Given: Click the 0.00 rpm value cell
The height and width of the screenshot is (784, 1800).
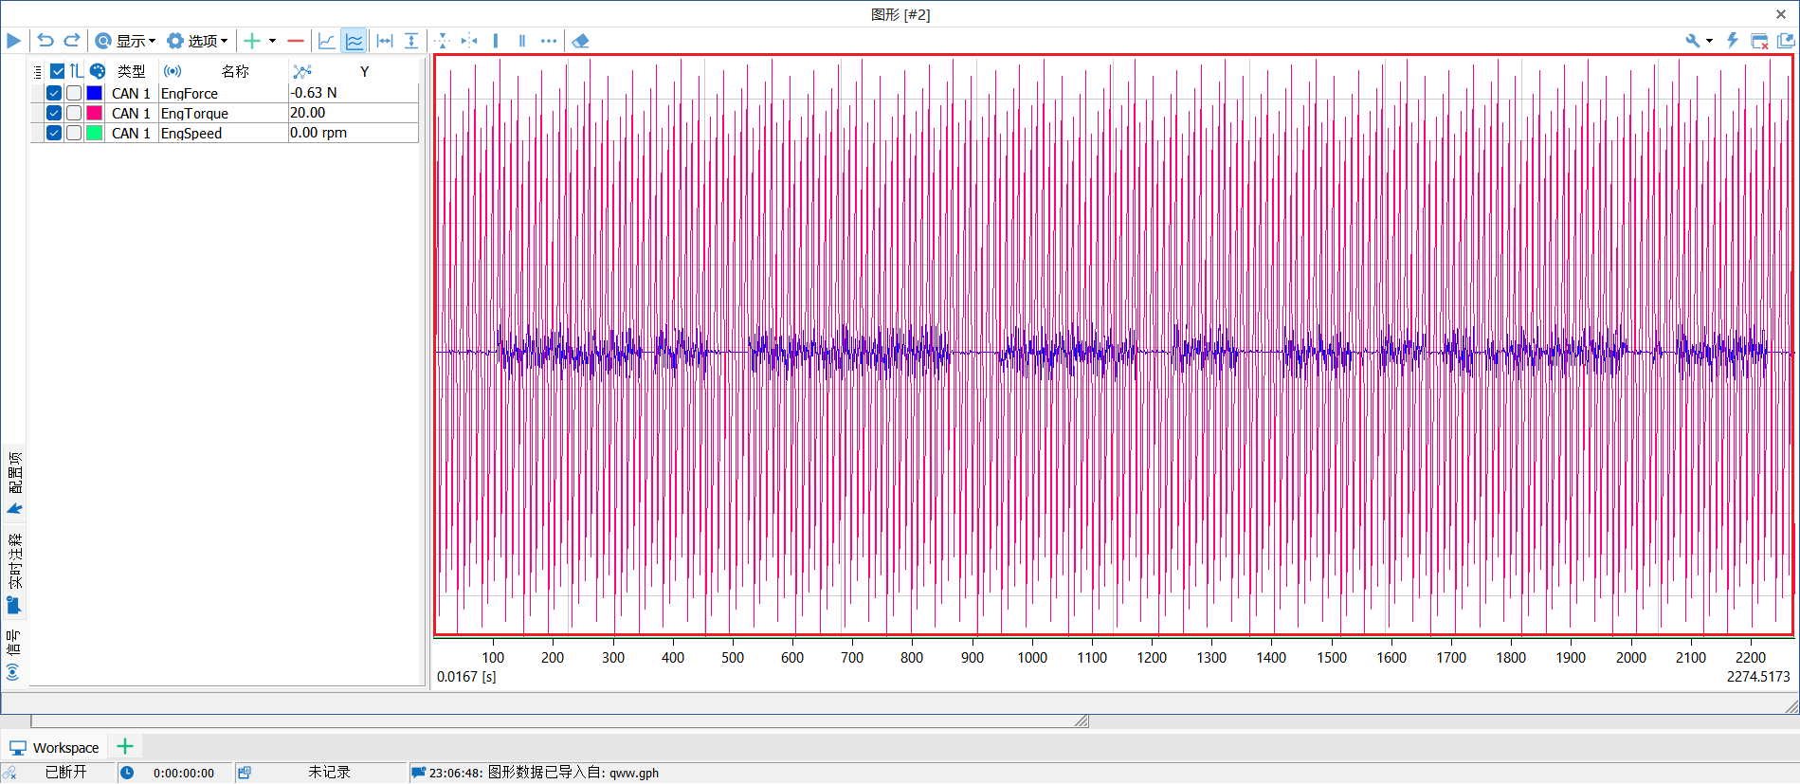Looking at the screenshot, I should pyautogui.click(x=353, y=133).
